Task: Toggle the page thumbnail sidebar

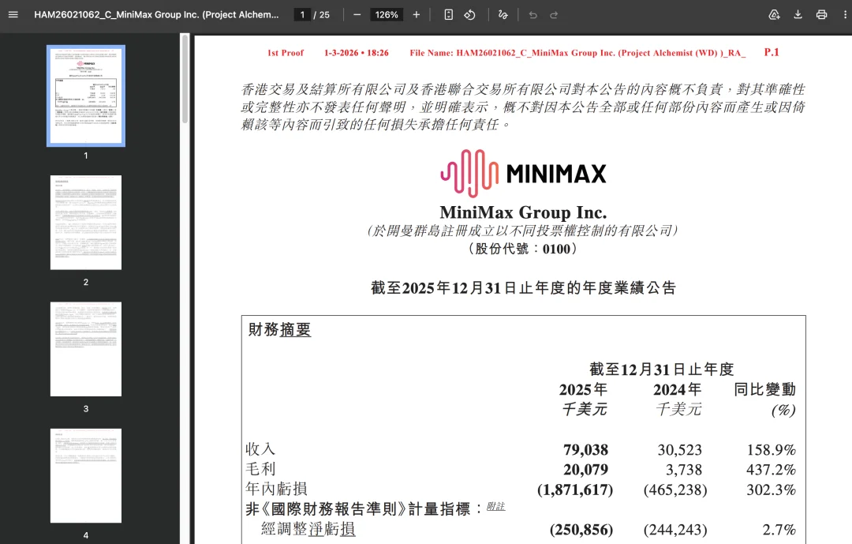Action: point(13,14)
